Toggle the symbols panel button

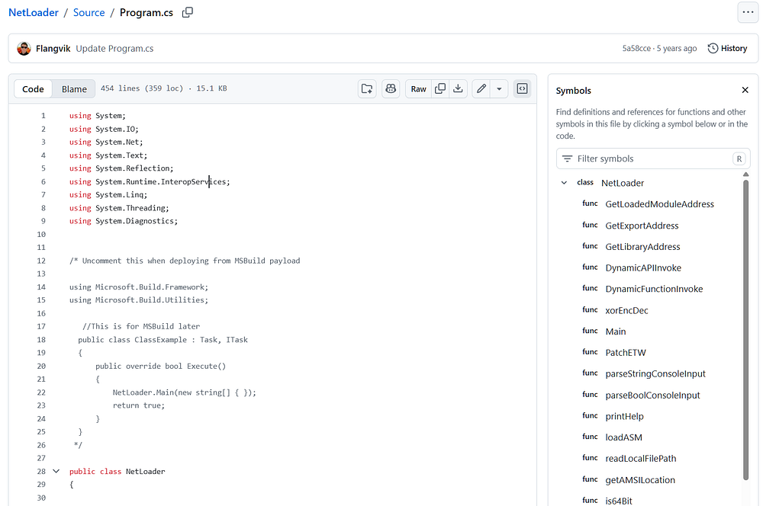coord(522,88)
